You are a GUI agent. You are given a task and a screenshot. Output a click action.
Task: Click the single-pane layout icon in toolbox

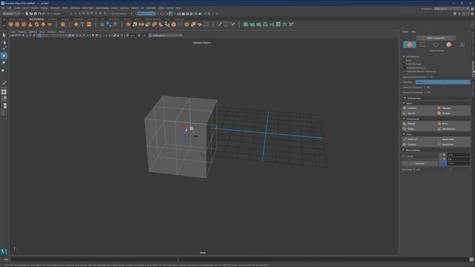(4, 92)
